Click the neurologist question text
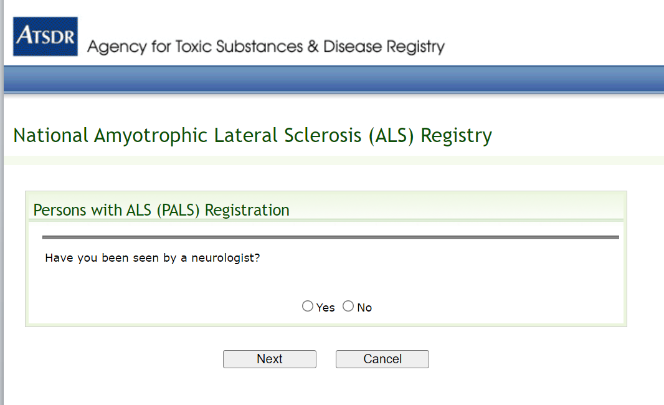 (152, 257)
